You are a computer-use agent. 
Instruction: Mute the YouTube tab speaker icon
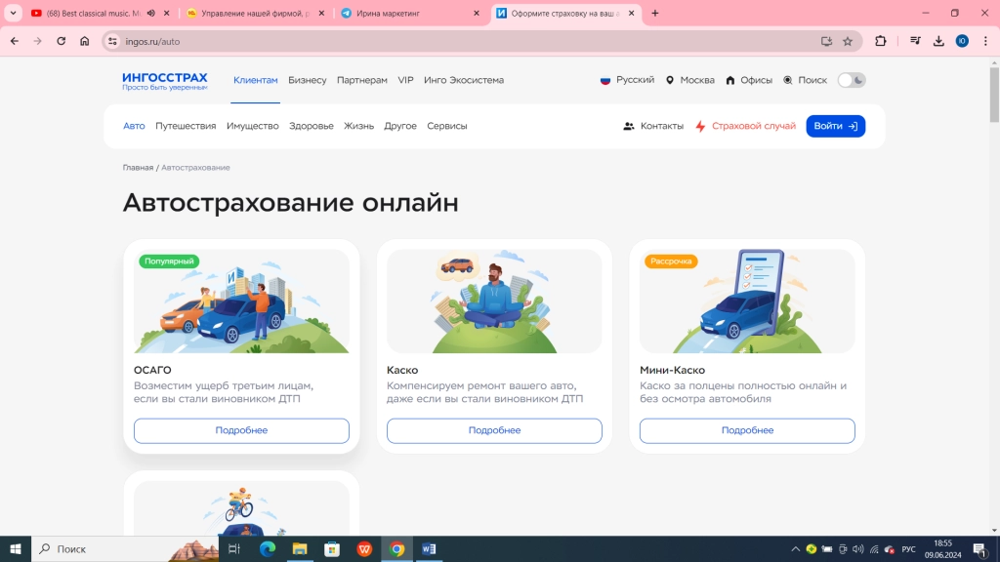click(151, 13)
